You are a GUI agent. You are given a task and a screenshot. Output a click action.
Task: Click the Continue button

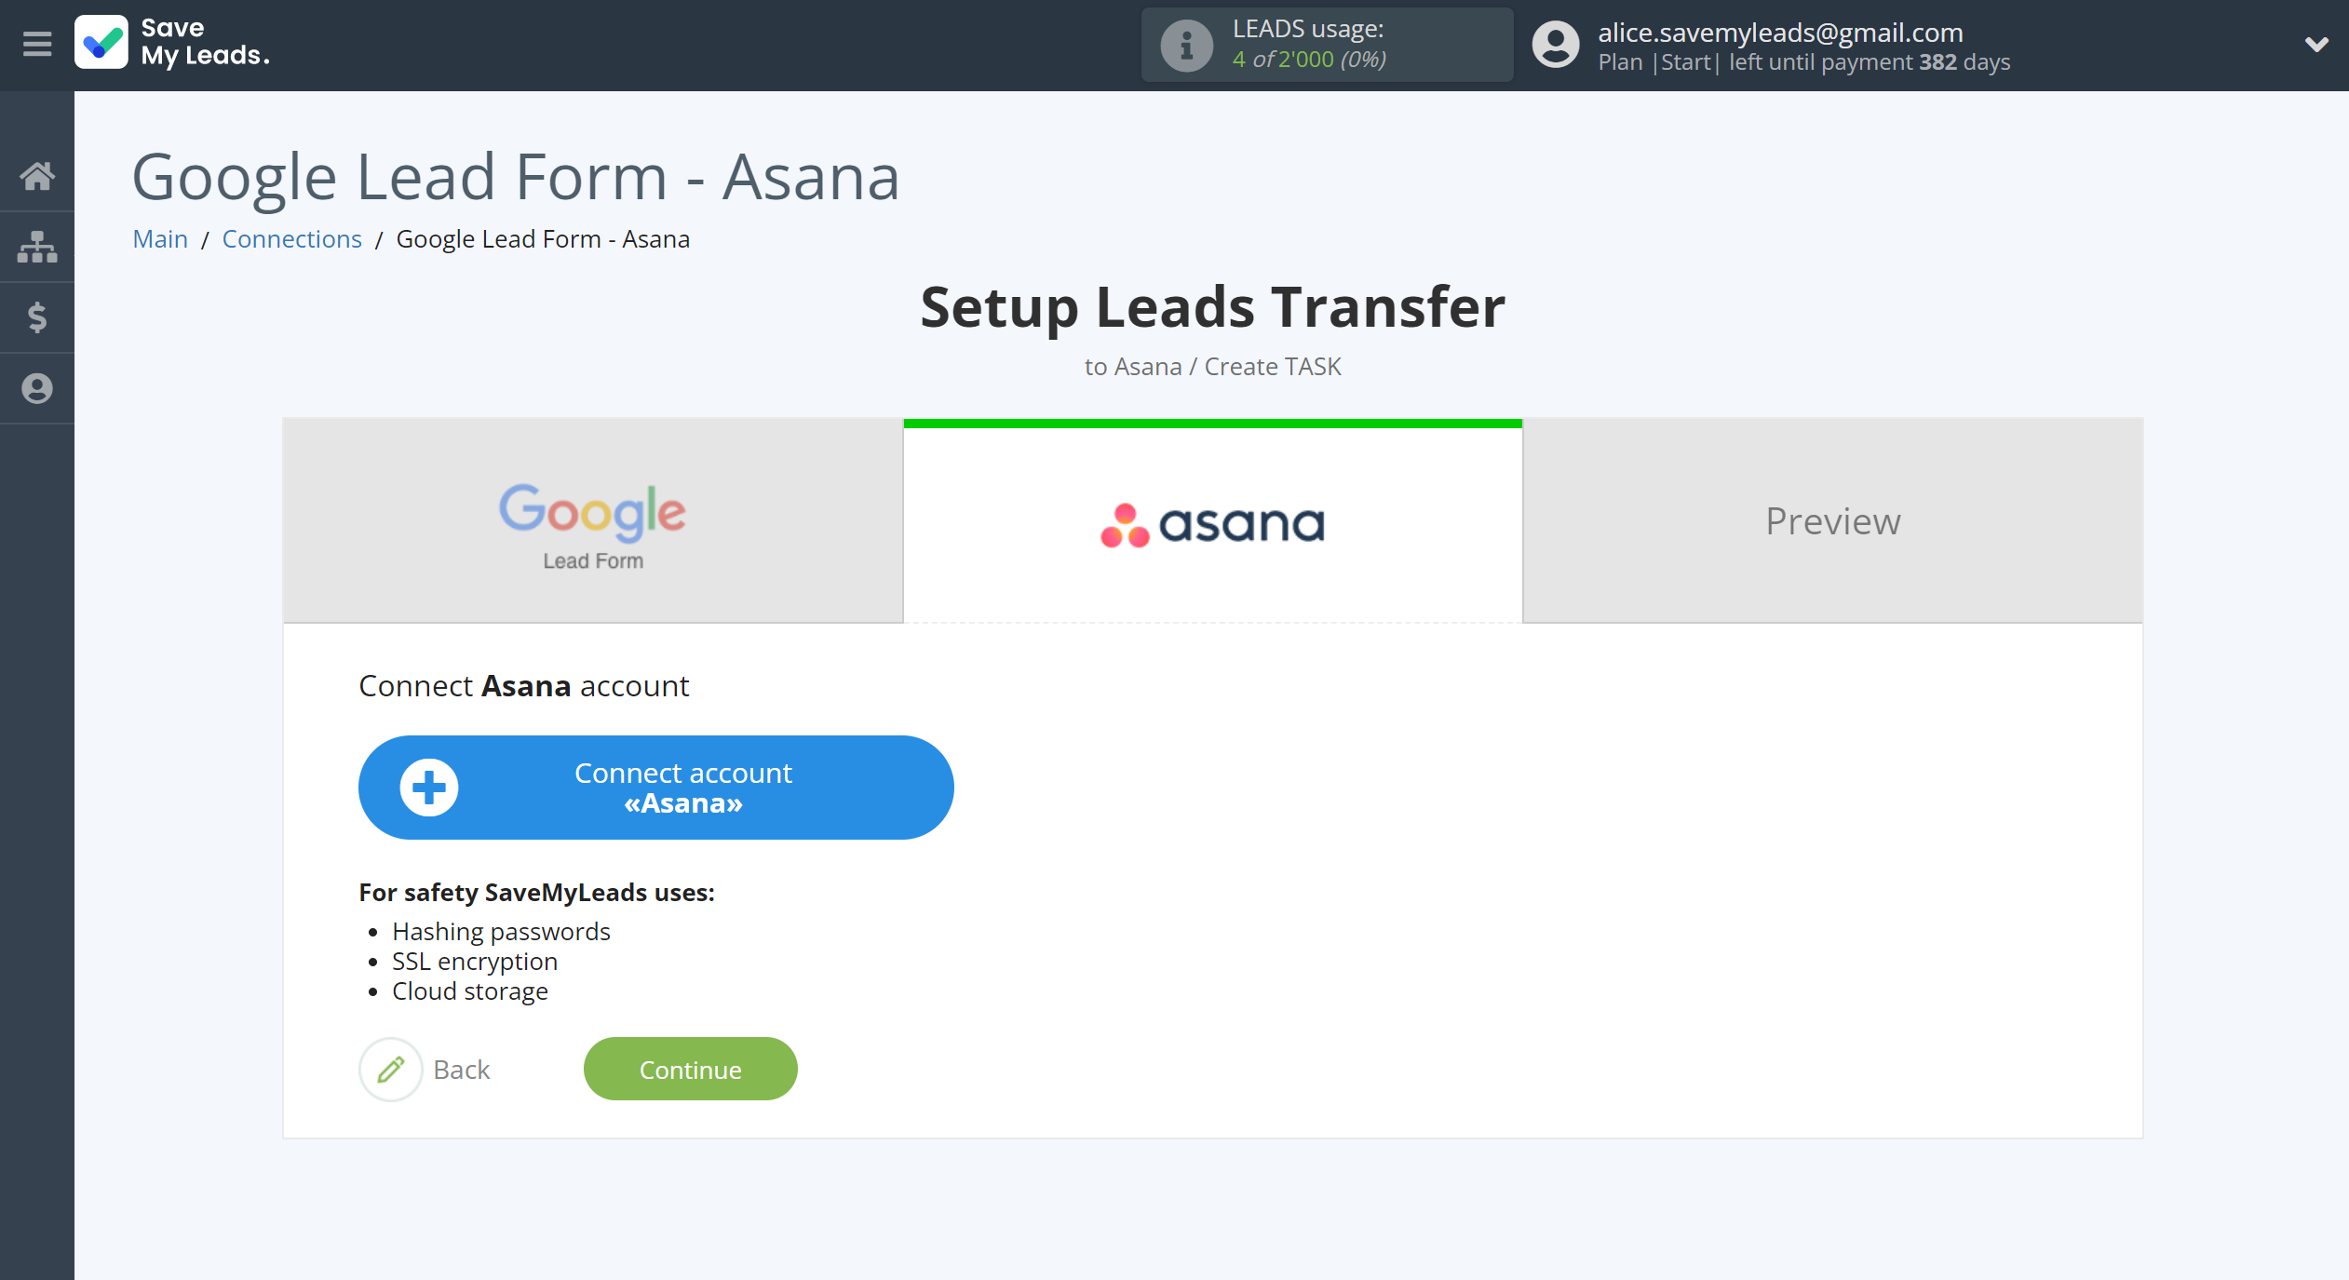[691, 1069]
